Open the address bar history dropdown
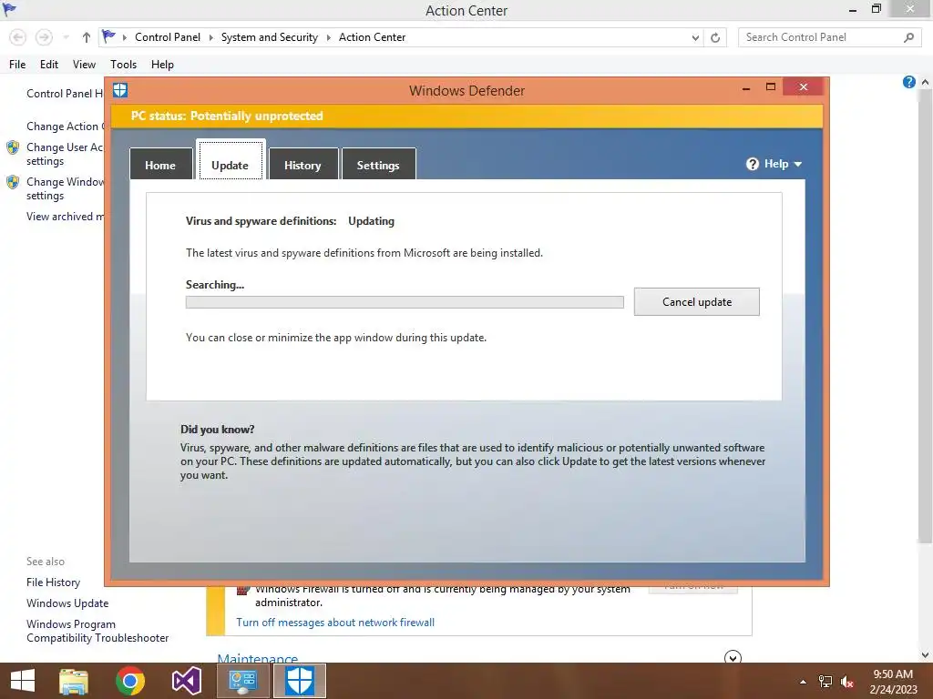The image size is (933, 699). pos(695,37)
